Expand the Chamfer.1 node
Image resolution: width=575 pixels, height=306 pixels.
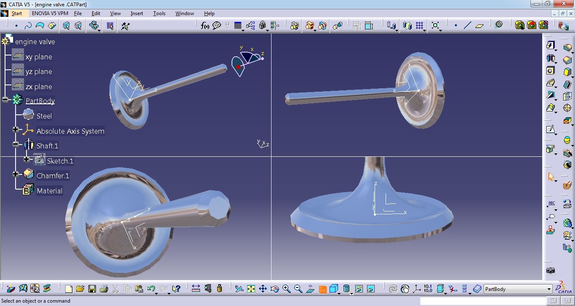click(16, 174)
